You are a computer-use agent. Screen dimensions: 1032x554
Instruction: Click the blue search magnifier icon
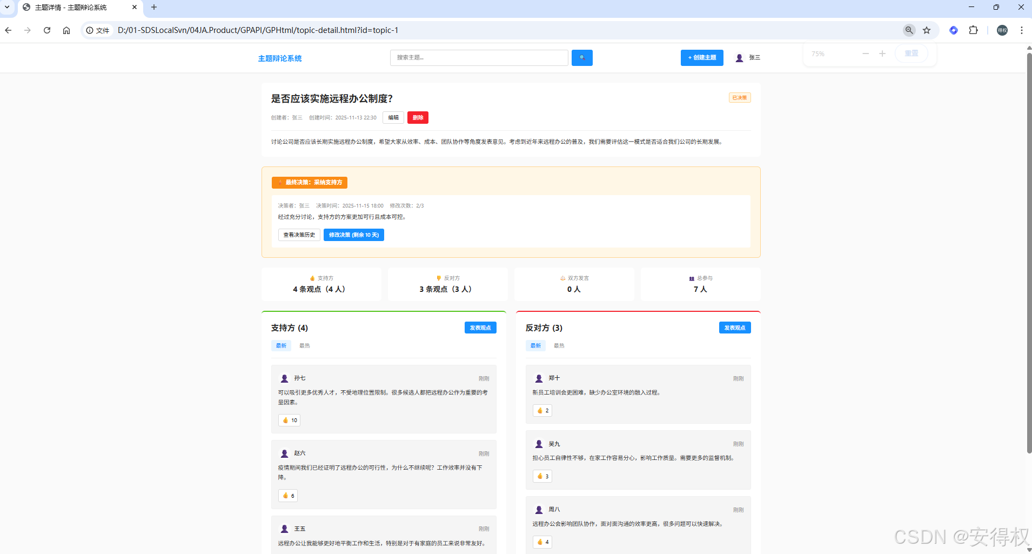[581, 57]
